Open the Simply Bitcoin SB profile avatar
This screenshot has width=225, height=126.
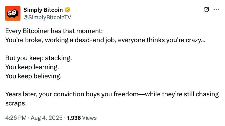(x=13, y=13)
